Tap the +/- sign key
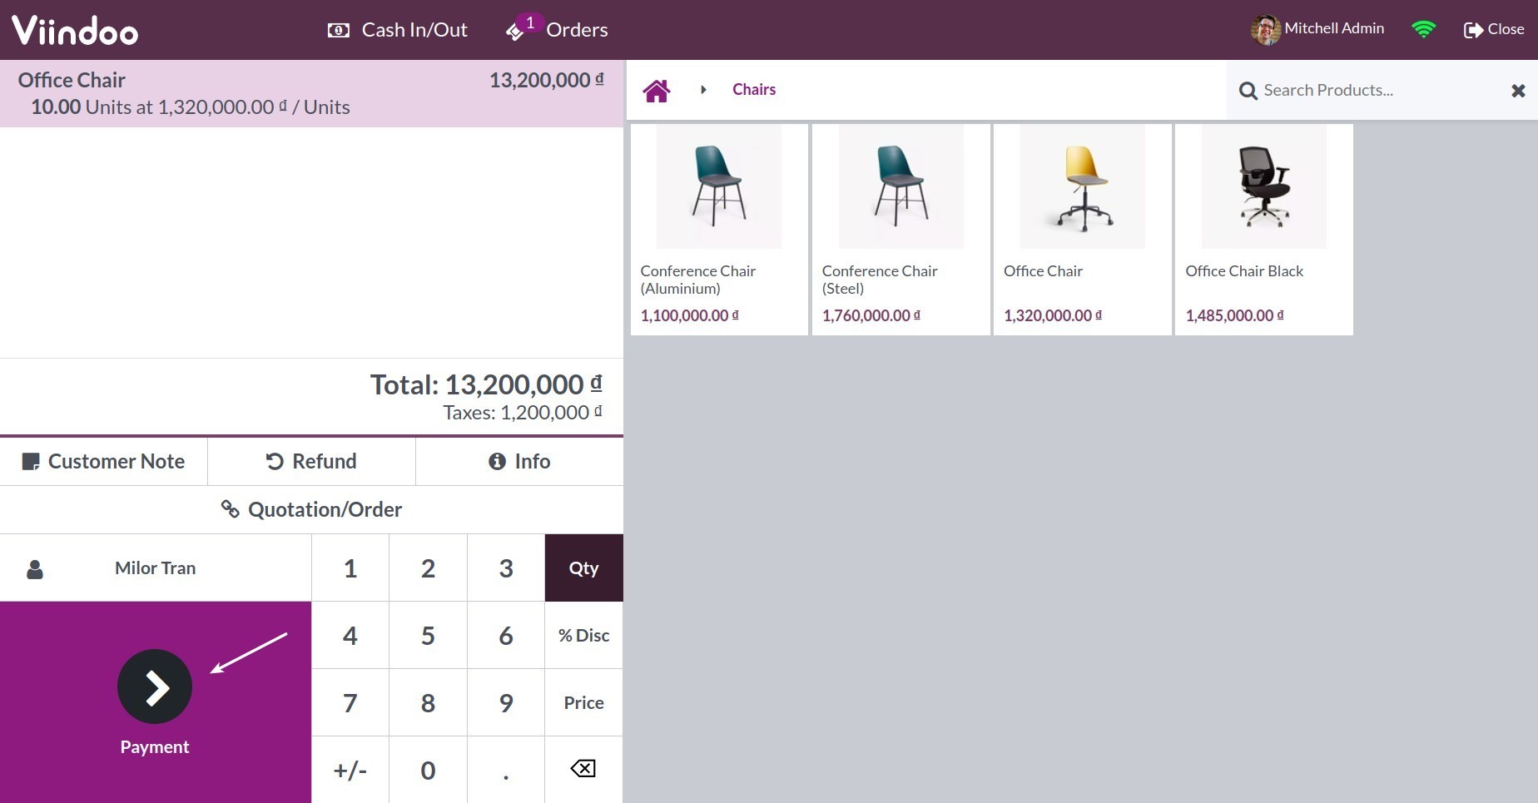1538x803 pixels. coord(350,770)
